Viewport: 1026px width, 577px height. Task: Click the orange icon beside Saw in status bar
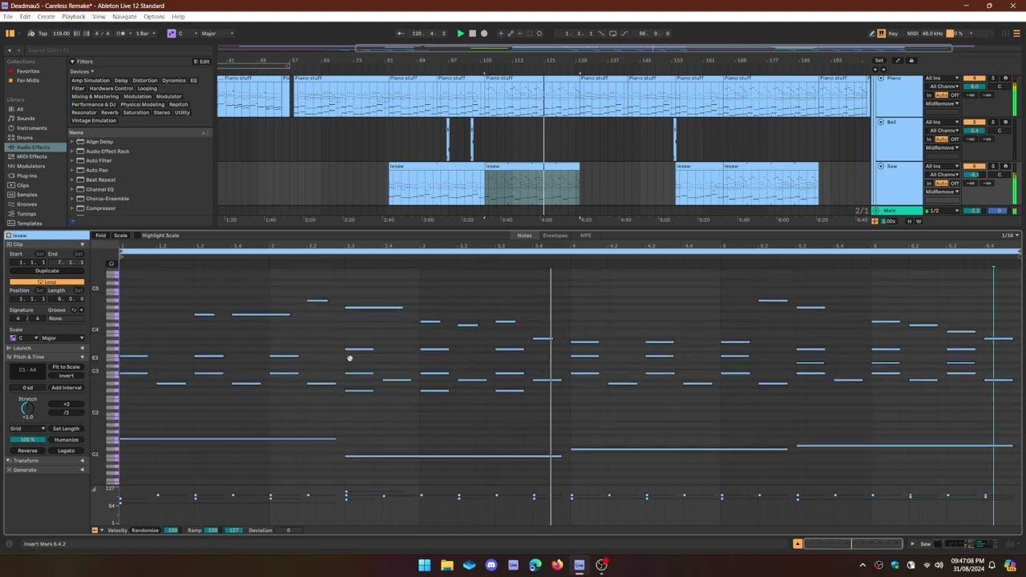click(797, 544)
